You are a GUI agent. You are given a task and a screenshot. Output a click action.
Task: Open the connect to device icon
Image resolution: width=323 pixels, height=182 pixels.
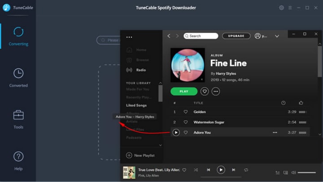(285, 173)
